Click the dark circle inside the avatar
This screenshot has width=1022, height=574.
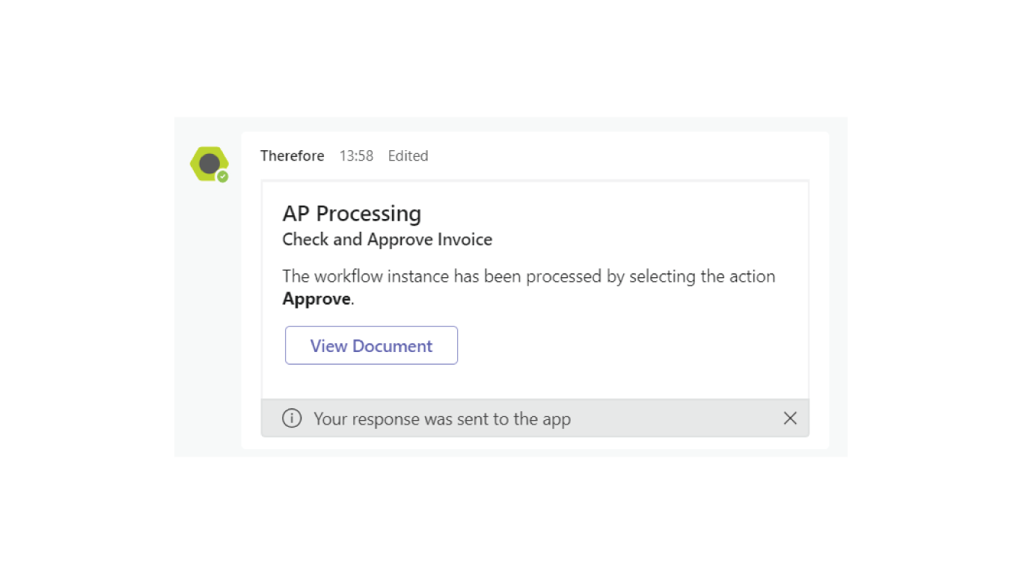tap(209, 163)
